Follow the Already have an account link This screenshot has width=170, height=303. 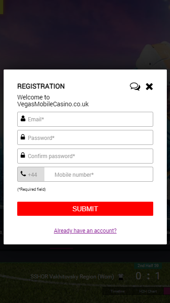[x=85, y=230]
